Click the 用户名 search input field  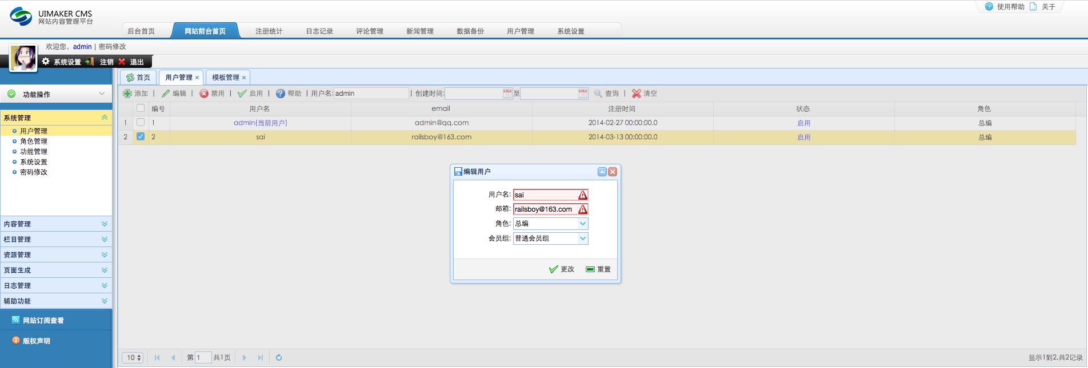pos(371,94)
